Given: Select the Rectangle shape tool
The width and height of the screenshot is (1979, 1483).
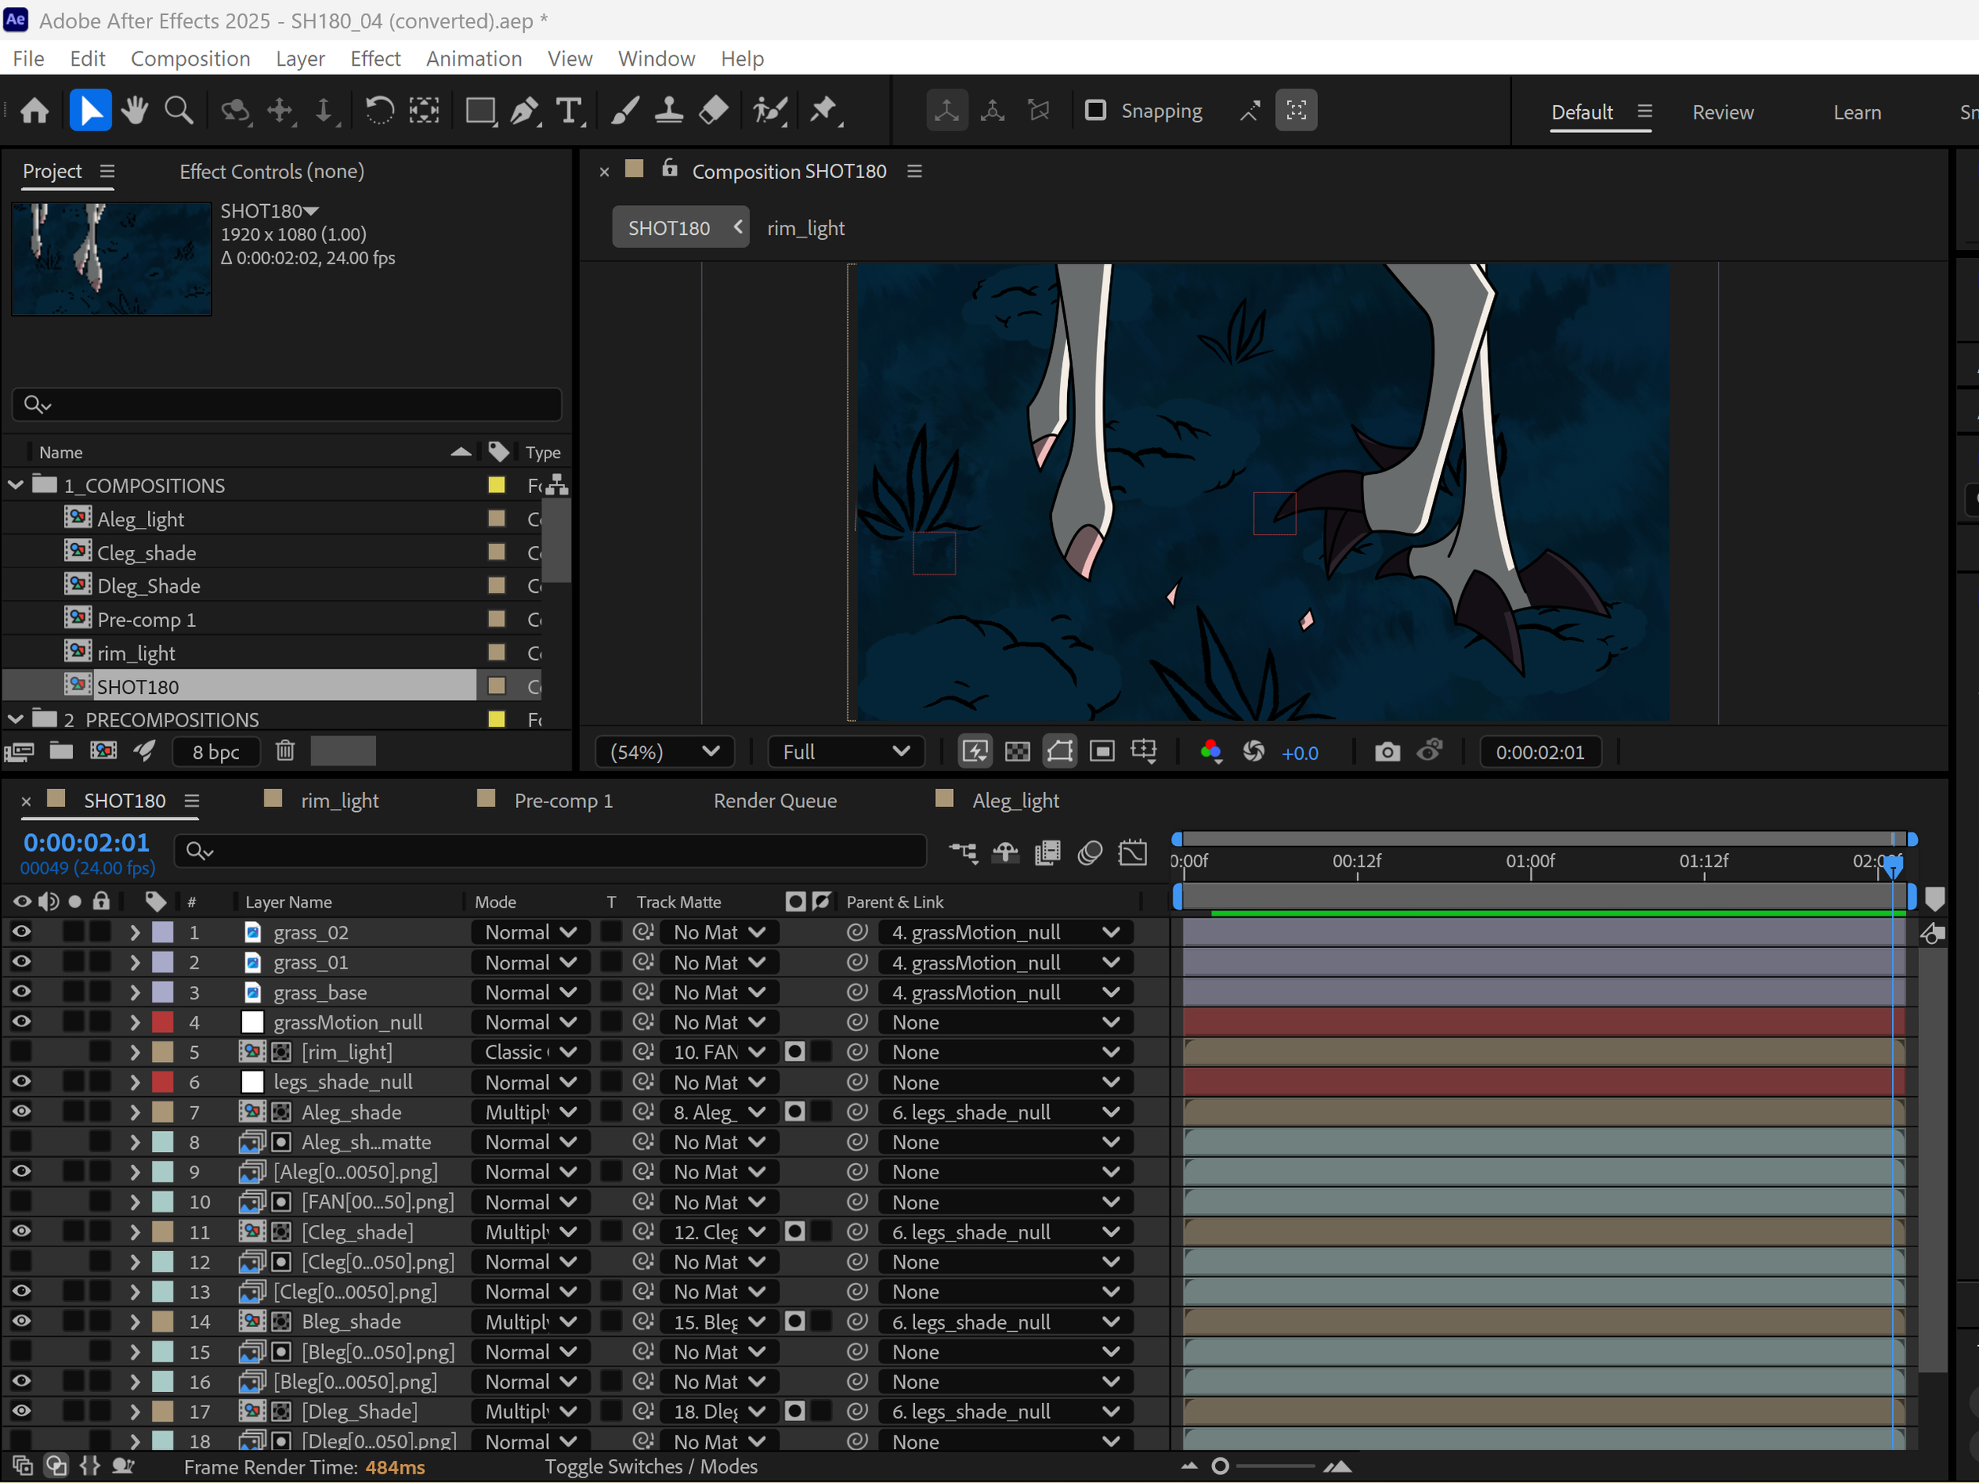Looking at the screenshot, I should [x=481, y=111].
